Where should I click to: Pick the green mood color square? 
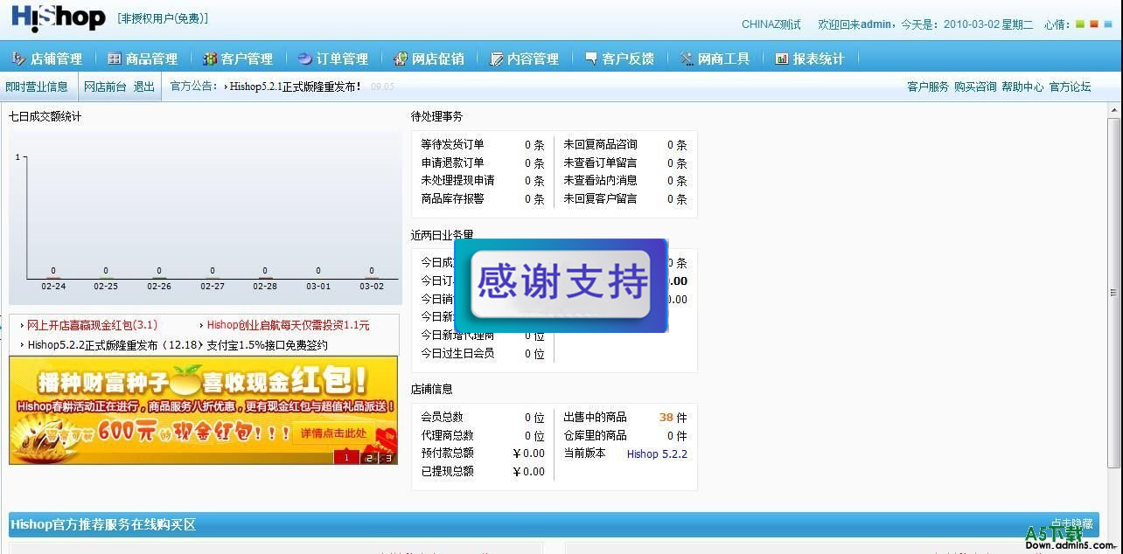pyautogui.click(x=1080, y=24)
